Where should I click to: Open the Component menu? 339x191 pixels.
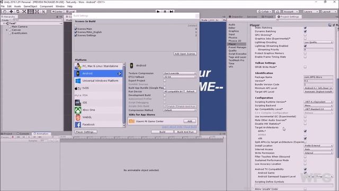(x=46, y=6)
